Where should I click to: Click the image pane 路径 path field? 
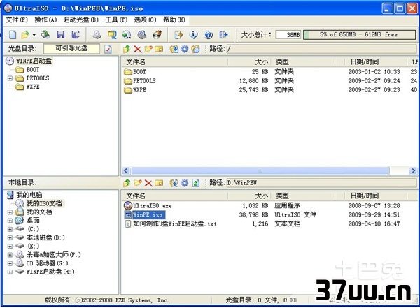[x=322, y=49]
